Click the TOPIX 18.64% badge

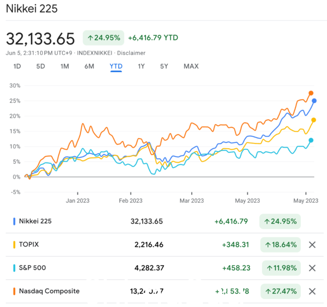click(281, 245)
